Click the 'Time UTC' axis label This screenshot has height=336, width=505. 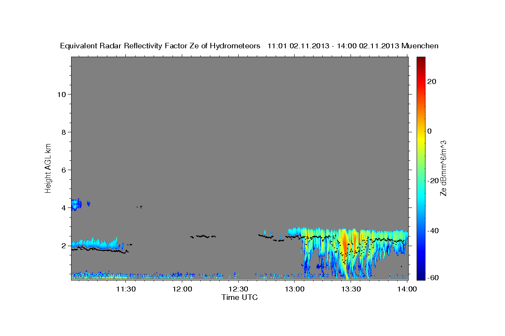pyautogui.click(x=239, y=297)
